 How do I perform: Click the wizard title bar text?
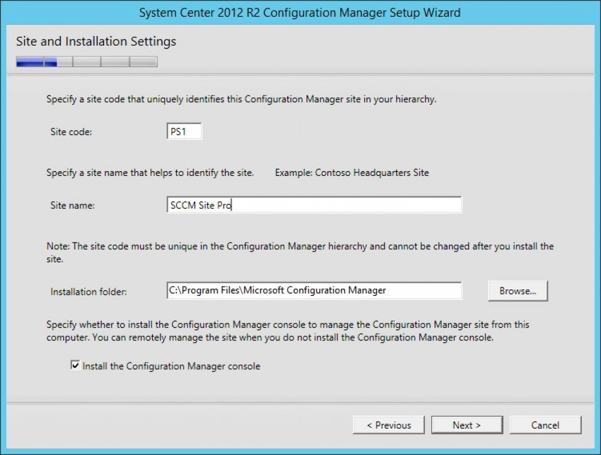tap(300, 13)
